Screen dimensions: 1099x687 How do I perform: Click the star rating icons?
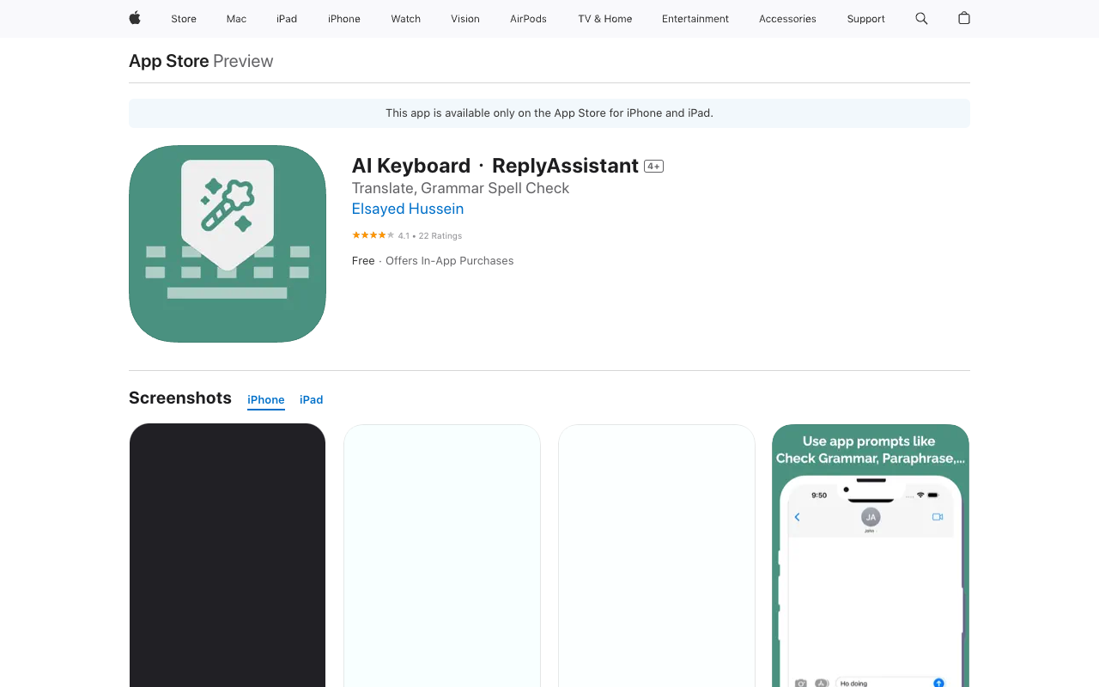373,235
